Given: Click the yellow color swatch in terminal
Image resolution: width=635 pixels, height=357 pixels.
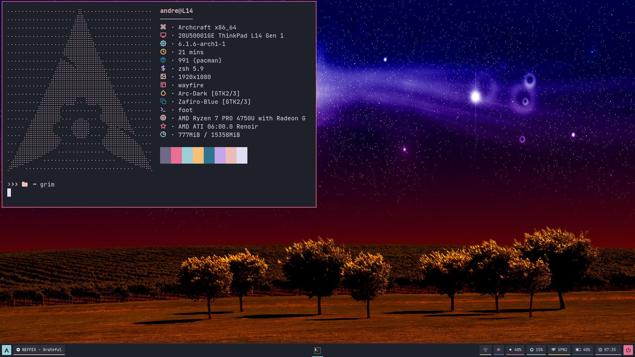Looking at the screenshot, I should tap(198, 155).
